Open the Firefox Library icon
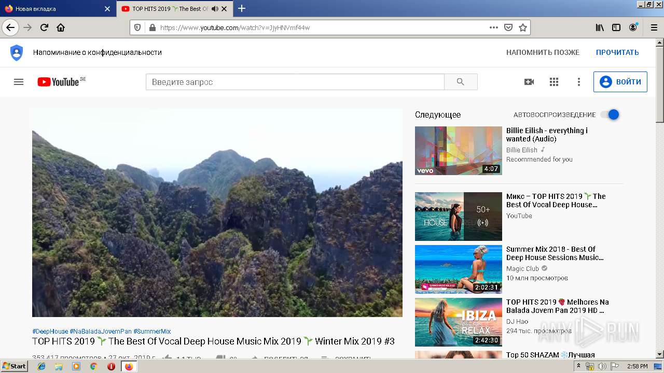The width and height of the screenshot is (664, 373). tap(600, 27)
